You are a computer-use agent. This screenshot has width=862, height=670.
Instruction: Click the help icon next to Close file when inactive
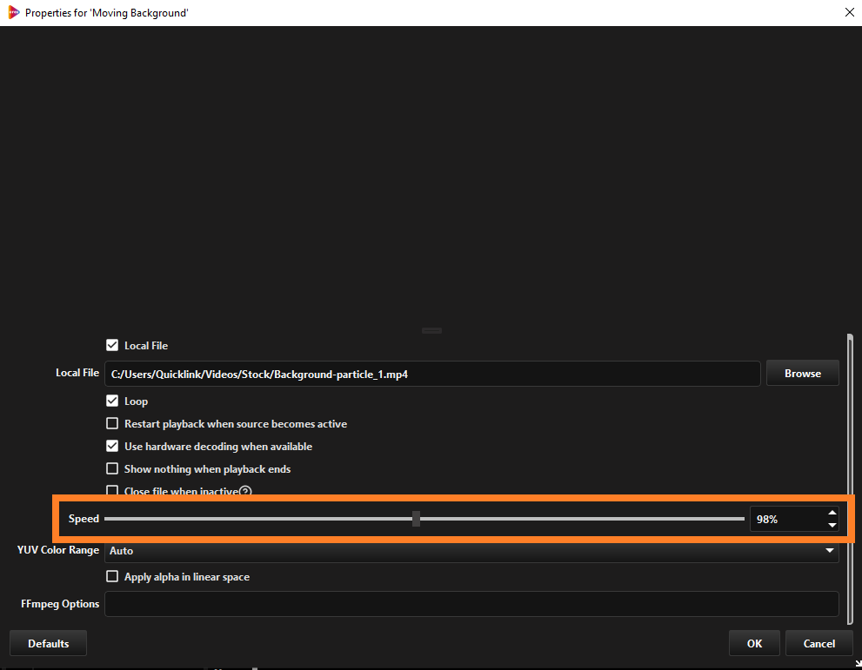click(x=246, y=491)
